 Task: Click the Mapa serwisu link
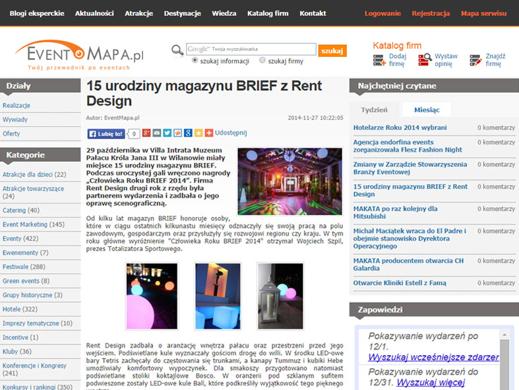point(483,13)
